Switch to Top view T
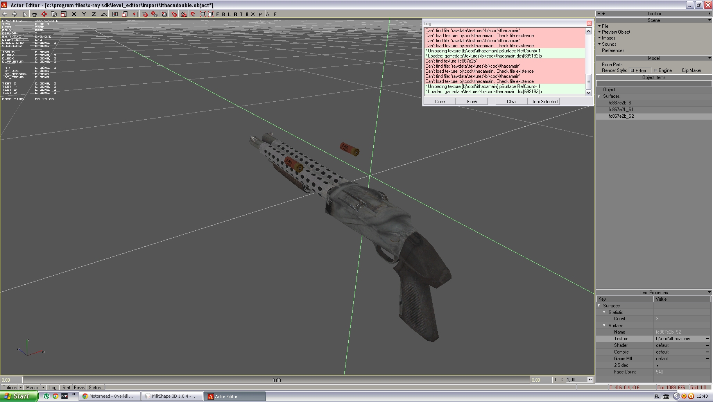 pos(241,14)
